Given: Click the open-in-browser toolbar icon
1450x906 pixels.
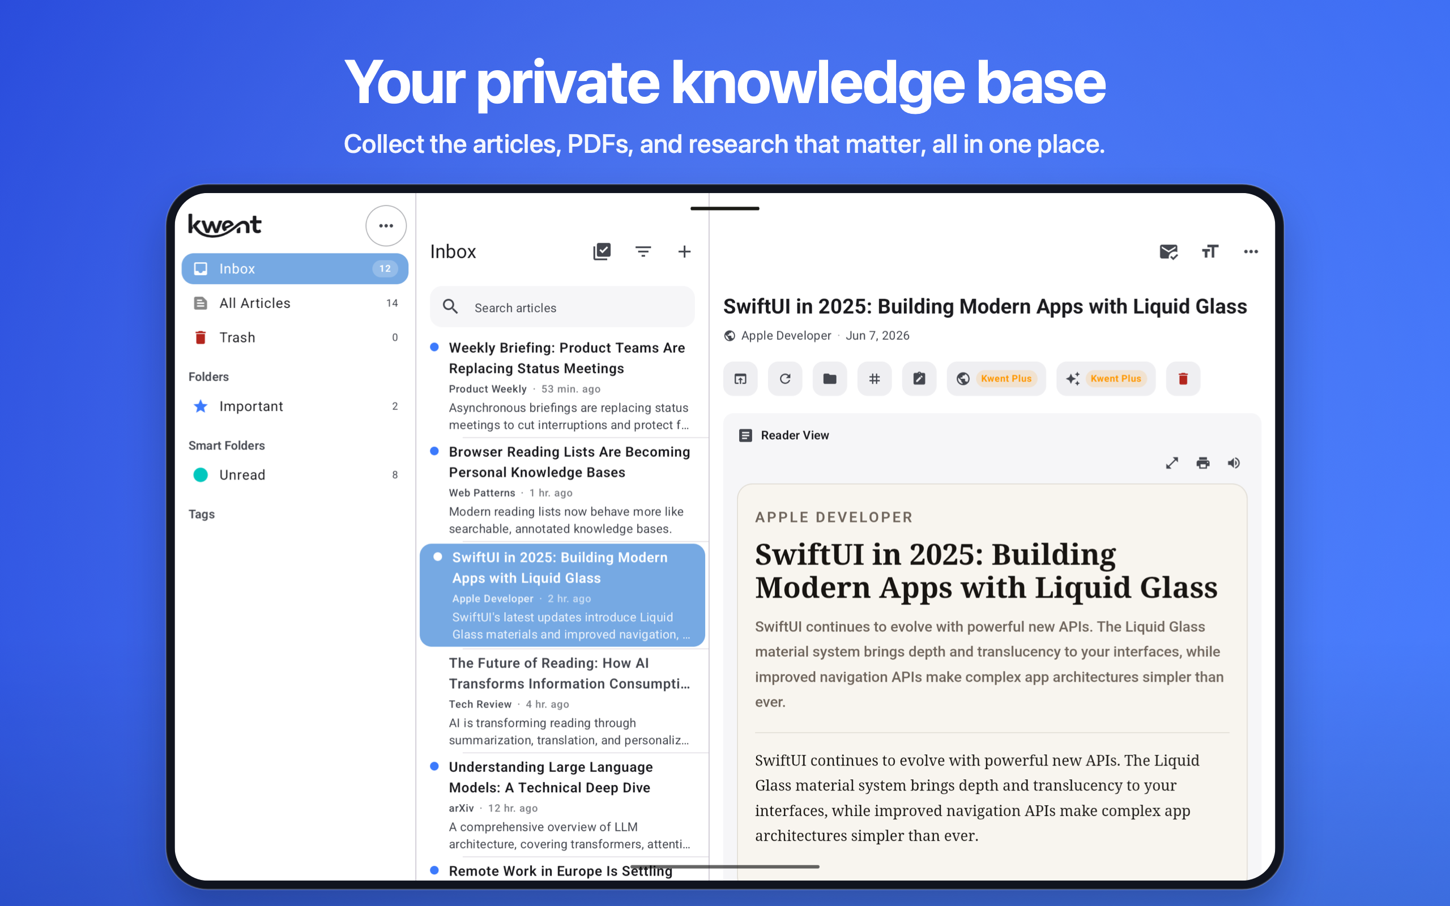Looking at the screenshot, I should tap(741, 379).
